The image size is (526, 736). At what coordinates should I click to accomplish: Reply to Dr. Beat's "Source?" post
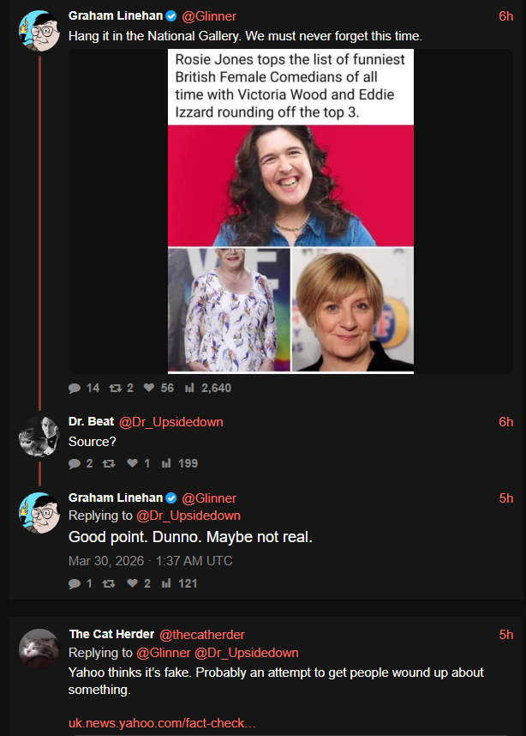pyautogui.click(x=75, y=463)
